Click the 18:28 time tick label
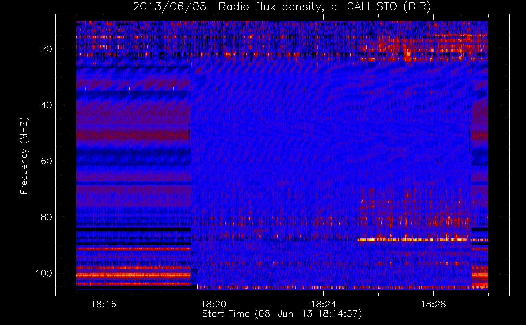 (x=433, y=305)
